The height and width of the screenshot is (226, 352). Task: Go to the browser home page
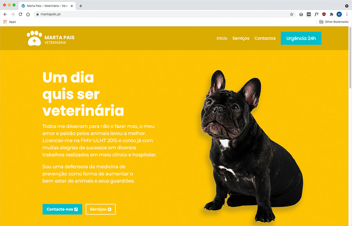coord(28,14)
